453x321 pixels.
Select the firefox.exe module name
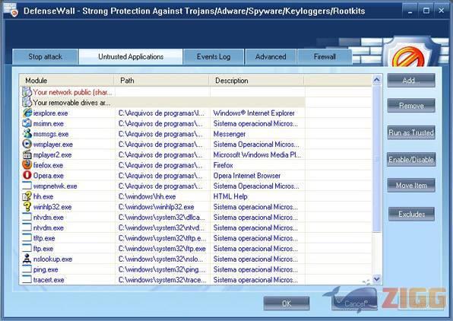tap(48, 165)
